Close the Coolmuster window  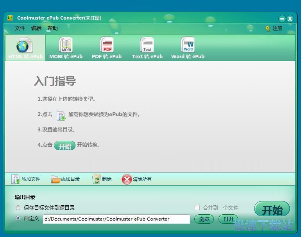[x=290, y=19]
